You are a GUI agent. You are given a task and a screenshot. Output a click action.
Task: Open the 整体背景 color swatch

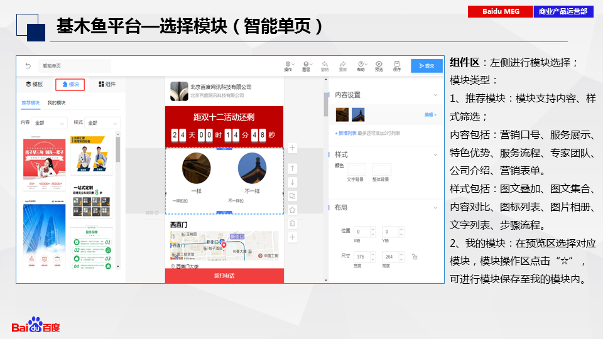(381, 169)
